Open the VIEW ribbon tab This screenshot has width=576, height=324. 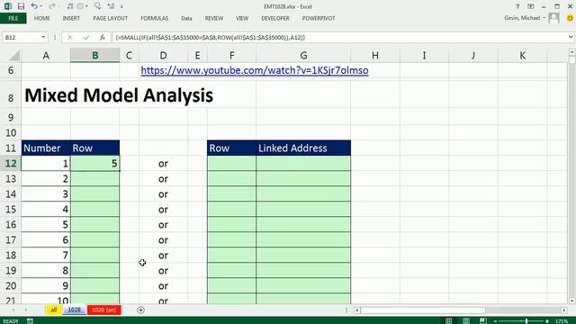pos(242,18)
